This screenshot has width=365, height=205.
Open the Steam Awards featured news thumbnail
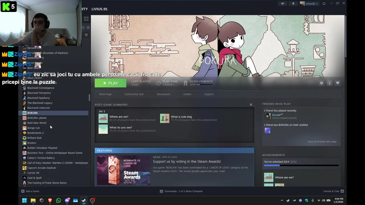123,170
